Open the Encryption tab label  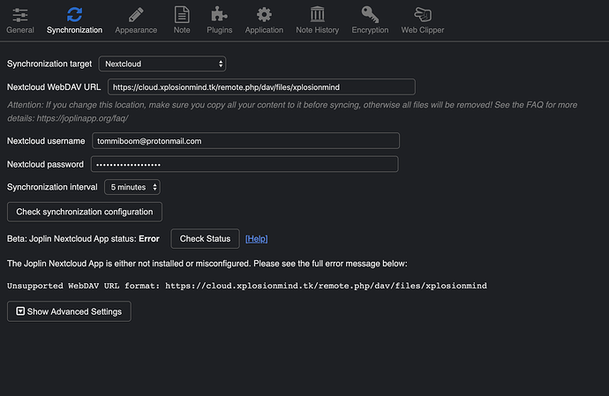[x=370, y=30]
